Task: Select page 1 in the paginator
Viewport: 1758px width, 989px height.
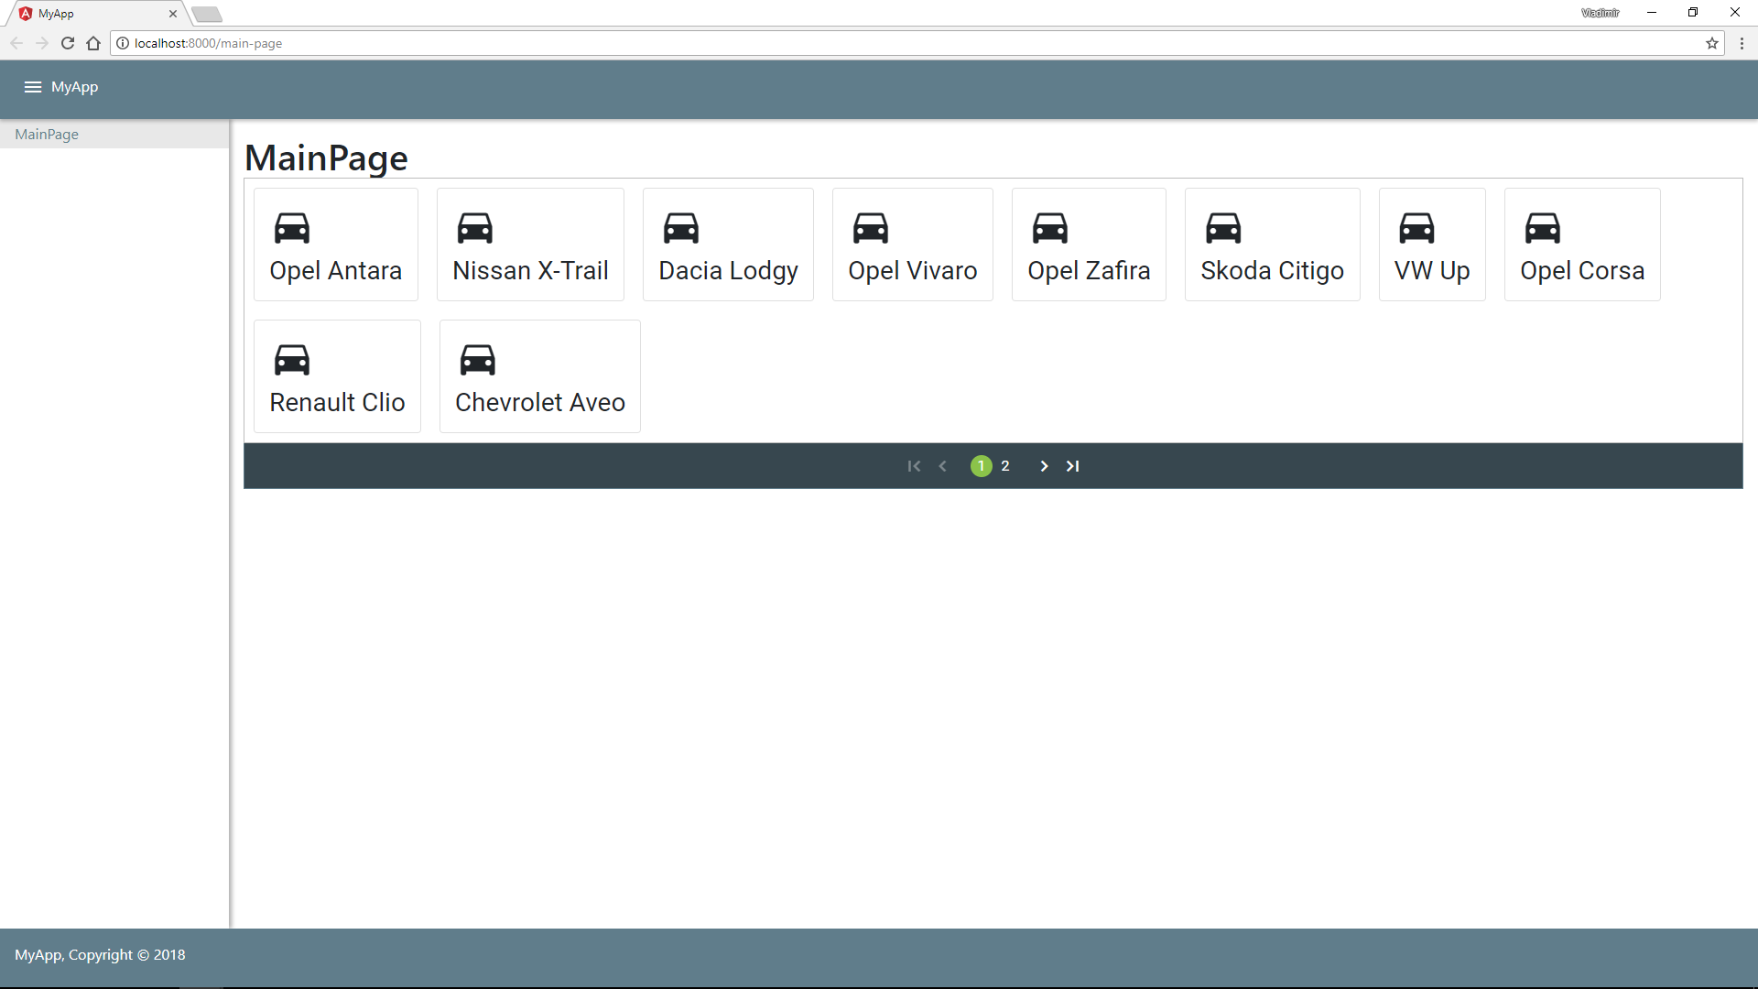Action: tap(981, 466)
